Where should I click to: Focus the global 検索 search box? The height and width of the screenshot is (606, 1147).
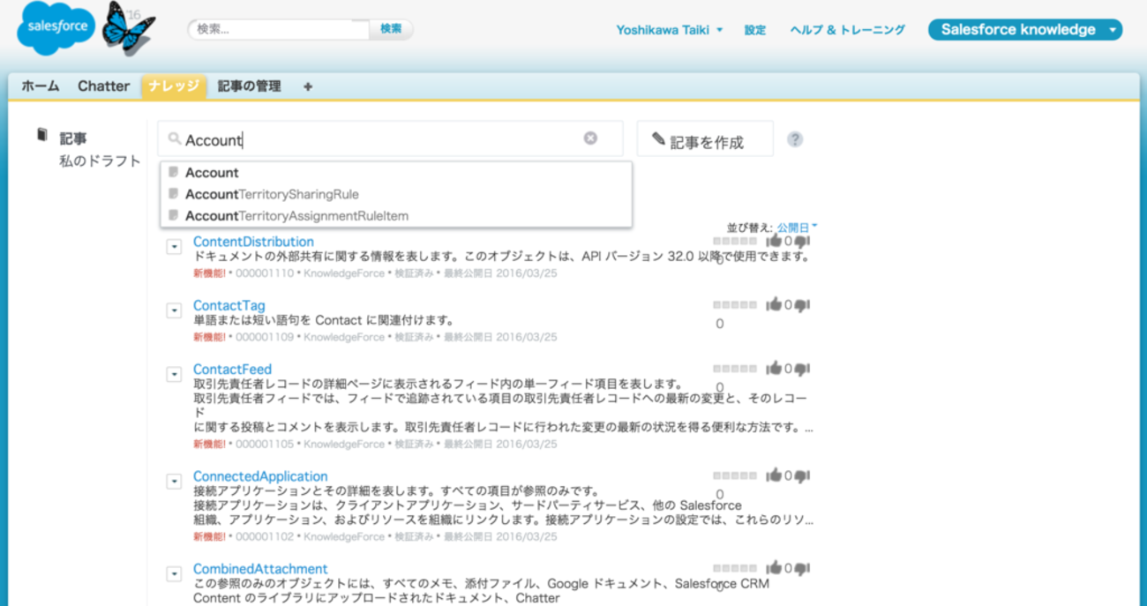click(279, 29)
